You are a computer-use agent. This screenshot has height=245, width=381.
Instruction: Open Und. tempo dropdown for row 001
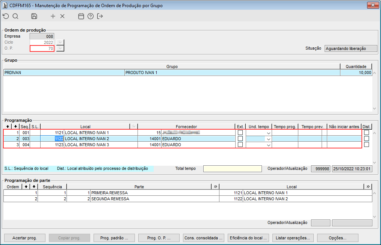tap(268, 133)
